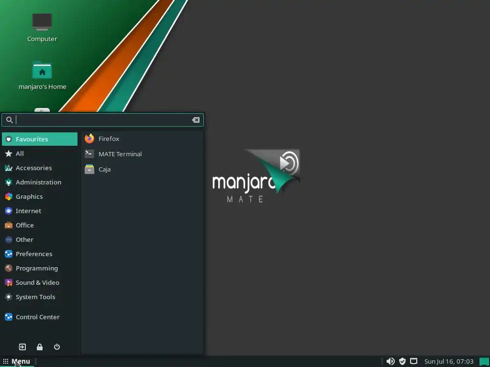The width and height of the screenshot is (490, 367).
Task: Open the Other category
Action: pyautogui.click(x=40, y=240)
